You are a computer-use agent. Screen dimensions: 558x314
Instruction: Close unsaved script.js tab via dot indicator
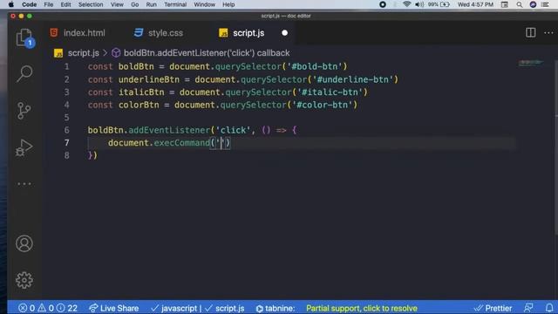(285, 33)
